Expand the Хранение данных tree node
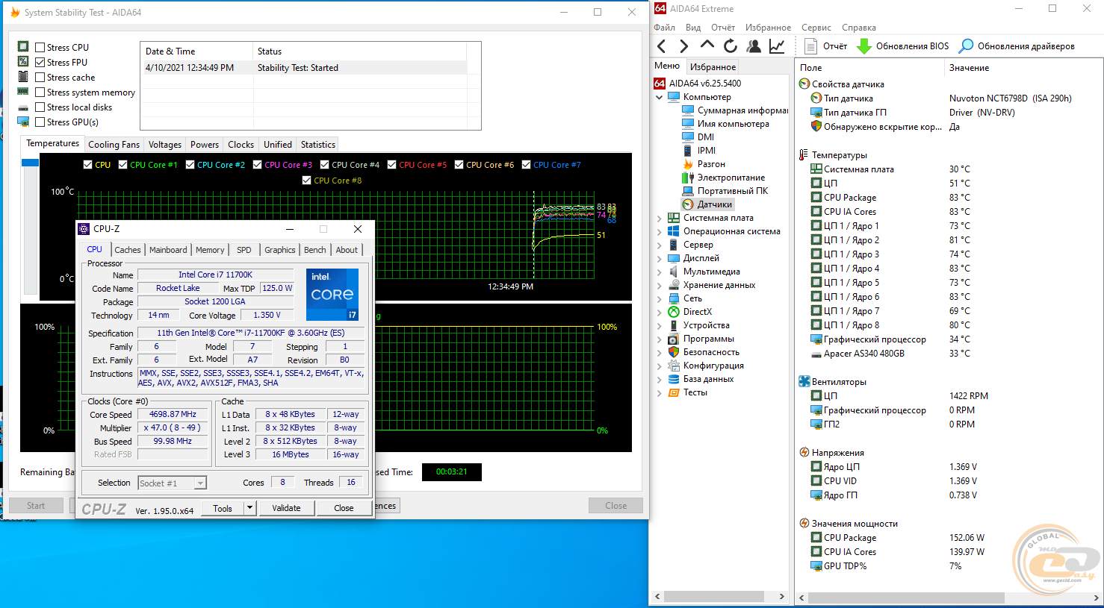This screenshot has width=1104, height=608. click(659, 286)
